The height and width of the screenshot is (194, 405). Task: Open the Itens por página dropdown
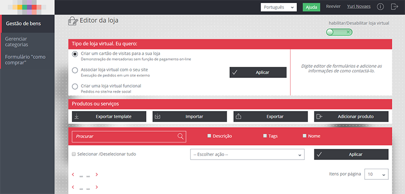[x=376, y=174]
